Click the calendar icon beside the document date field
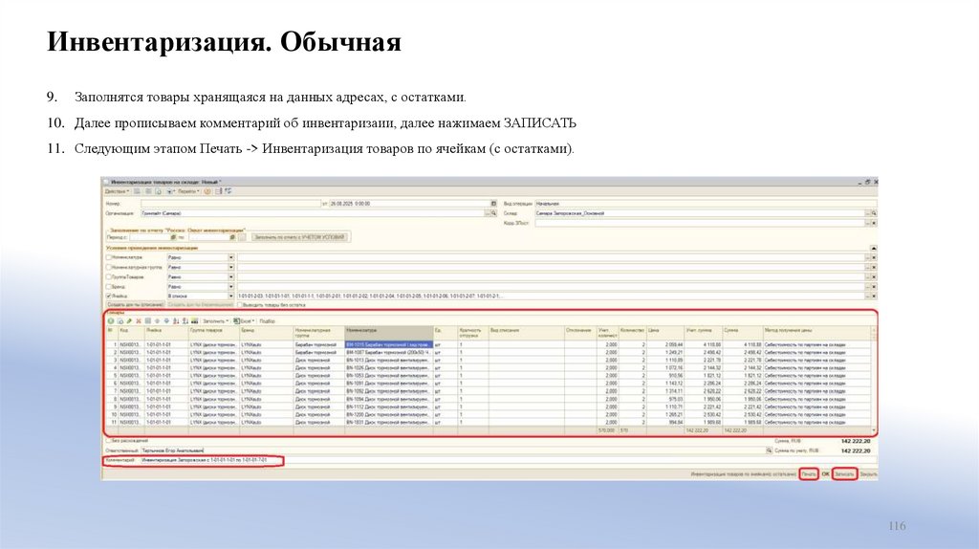 (493, 204)
